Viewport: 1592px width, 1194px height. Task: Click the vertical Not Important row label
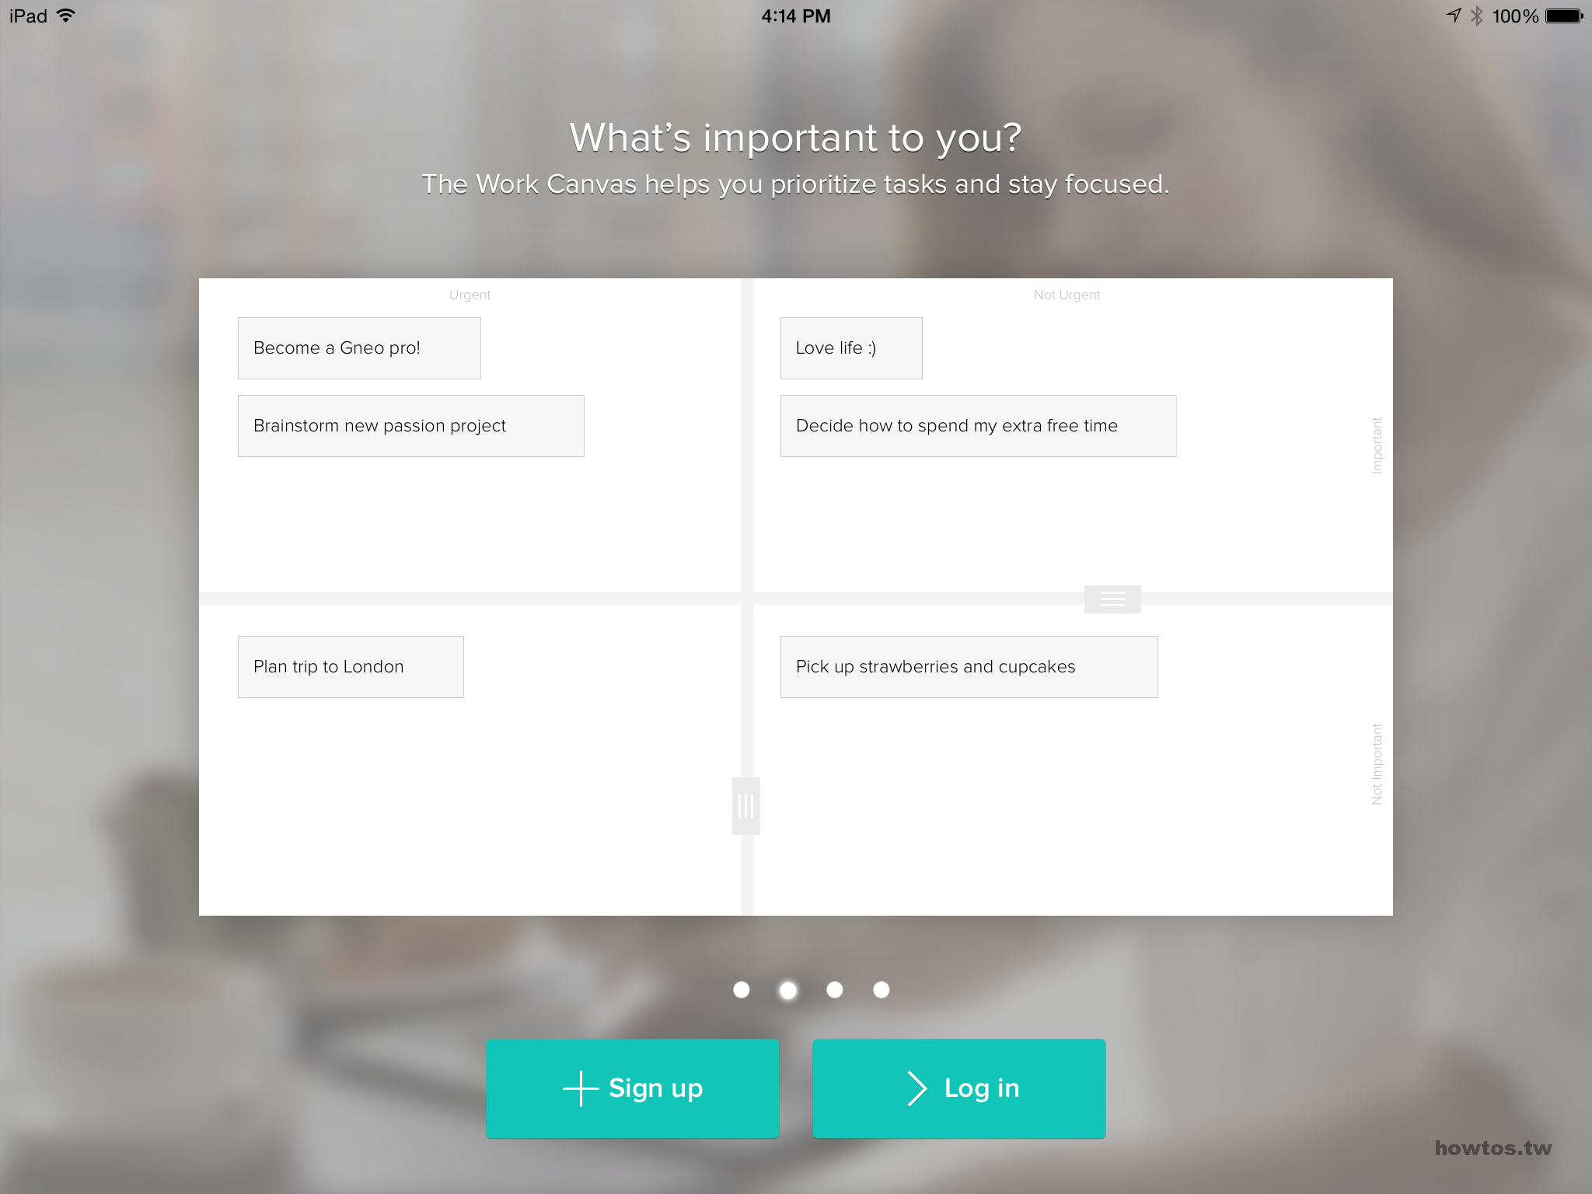click(x=1377, y=764)
